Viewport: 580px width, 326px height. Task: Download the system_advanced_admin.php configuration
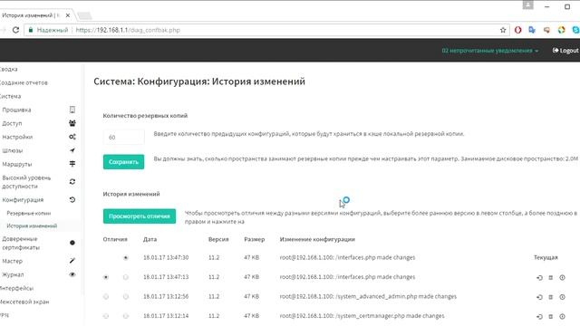point(562,297)
